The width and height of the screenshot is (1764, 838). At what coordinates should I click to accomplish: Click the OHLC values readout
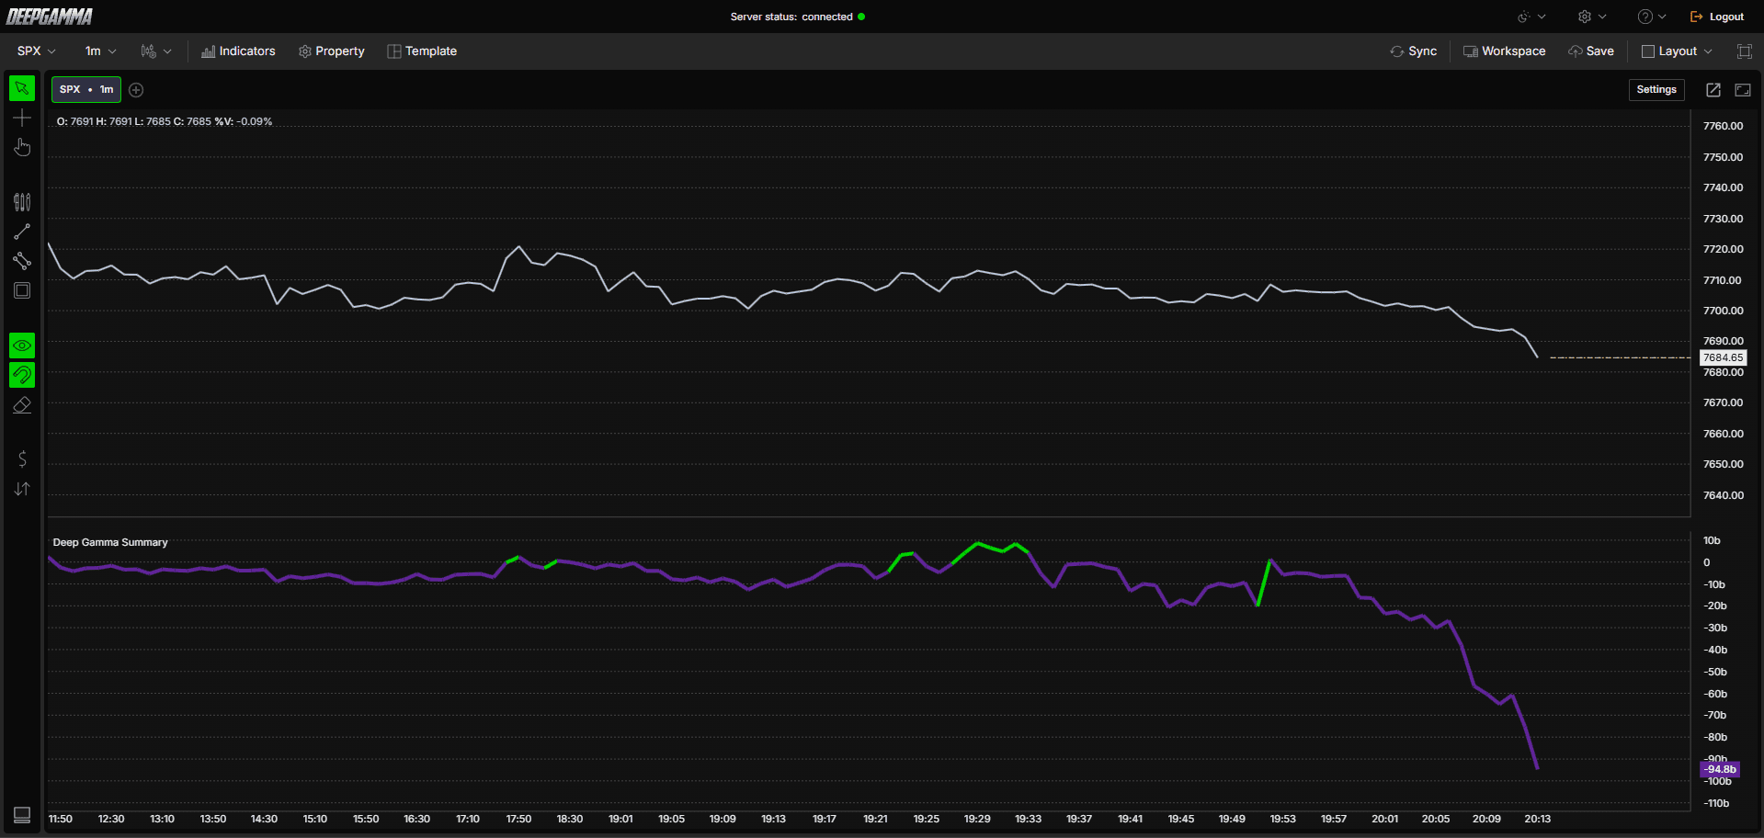pyautogui.click(x=165, y=121)
